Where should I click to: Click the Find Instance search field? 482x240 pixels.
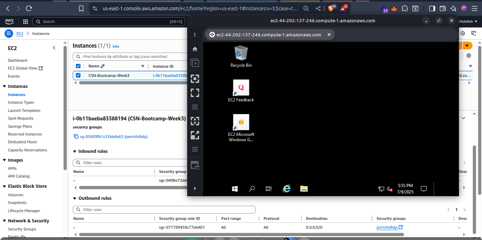(131, 56)
